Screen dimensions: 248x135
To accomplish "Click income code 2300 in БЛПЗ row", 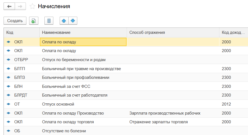I will tap(226, 77).
